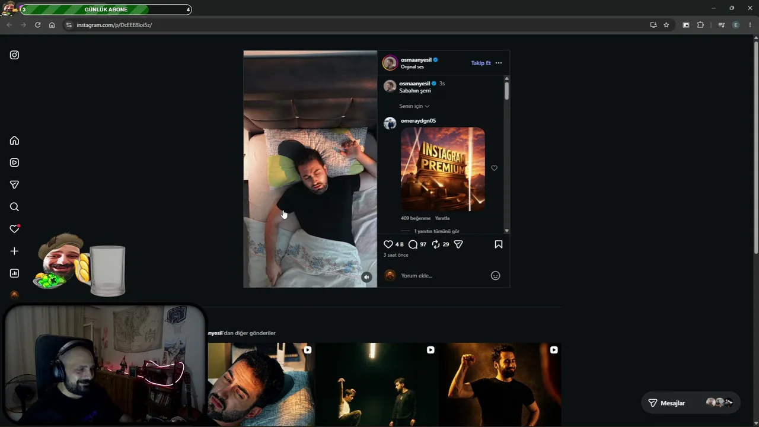Share the post with paper plane icon

[x=458, y=244]
